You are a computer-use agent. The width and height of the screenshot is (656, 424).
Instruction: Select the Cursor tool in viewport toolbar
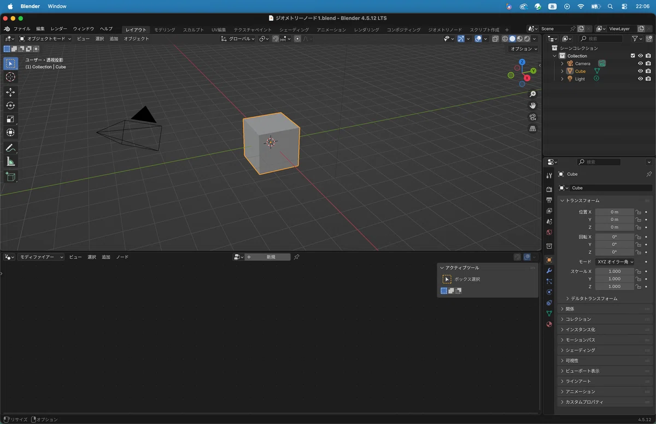tap(10, 77)
